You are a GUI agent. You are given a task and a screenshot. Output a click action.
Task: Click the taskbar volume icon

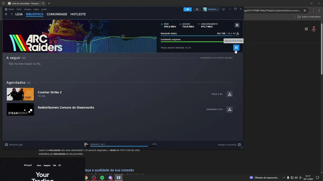coord(296,178)
